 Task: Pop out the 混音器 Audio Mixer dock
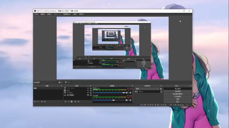[x=133, y=86]
